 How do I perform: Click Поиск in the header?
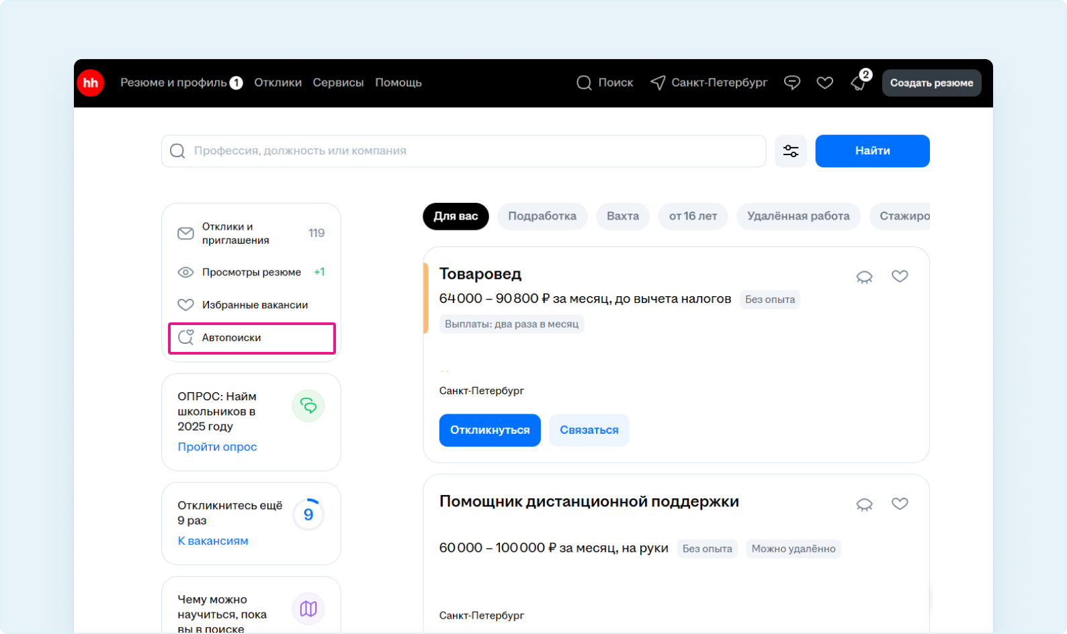coord(615,83)
